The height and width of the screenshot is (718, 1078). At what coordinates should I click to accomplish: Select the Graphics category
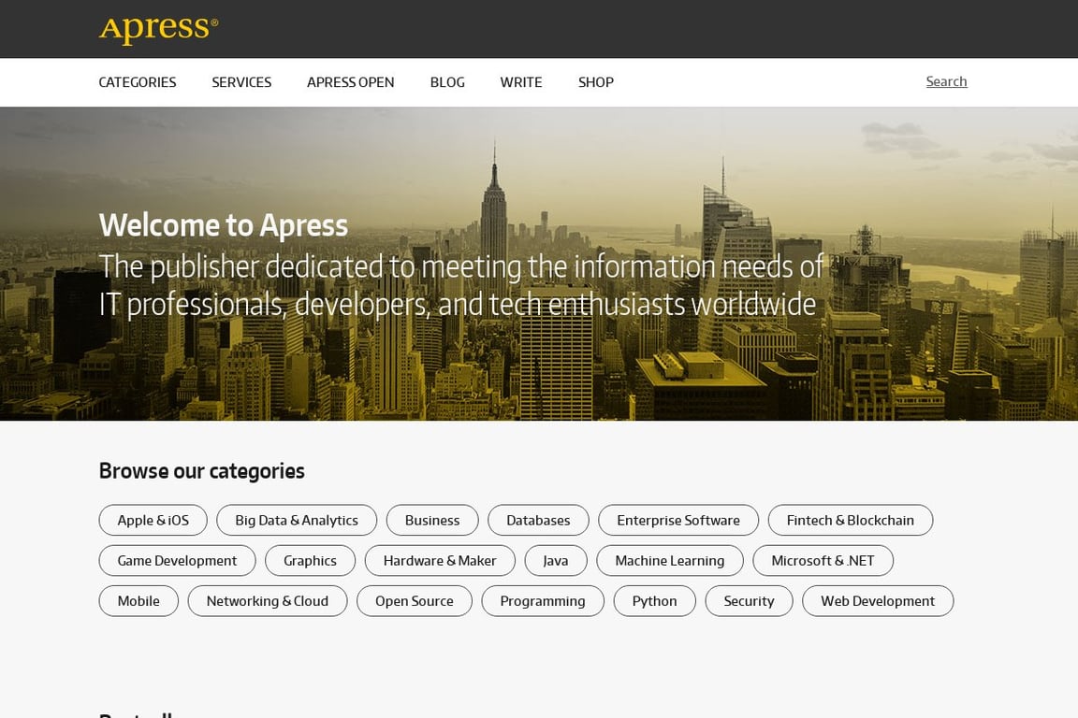[310, 561]
